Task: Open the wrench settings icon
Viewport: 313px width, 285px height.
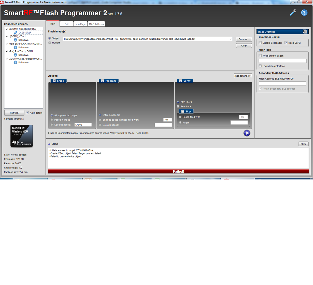Action: tap(293, 12)
